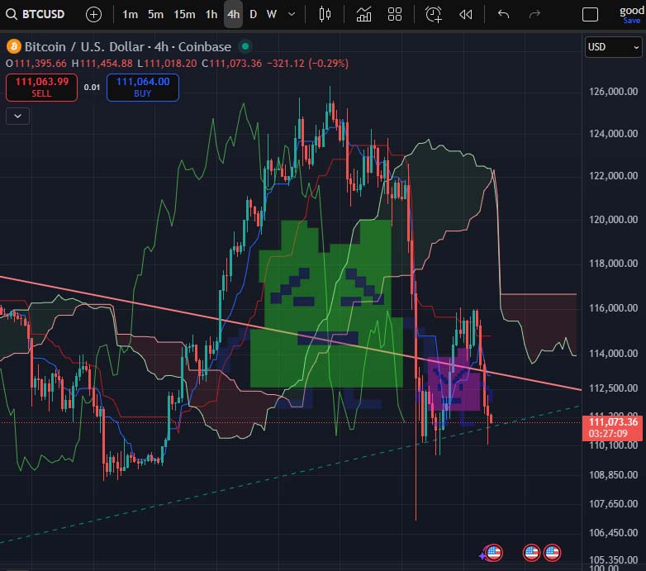Click the low value L111,018.20
Screen dimensions: 646x571
pos(167,64)
